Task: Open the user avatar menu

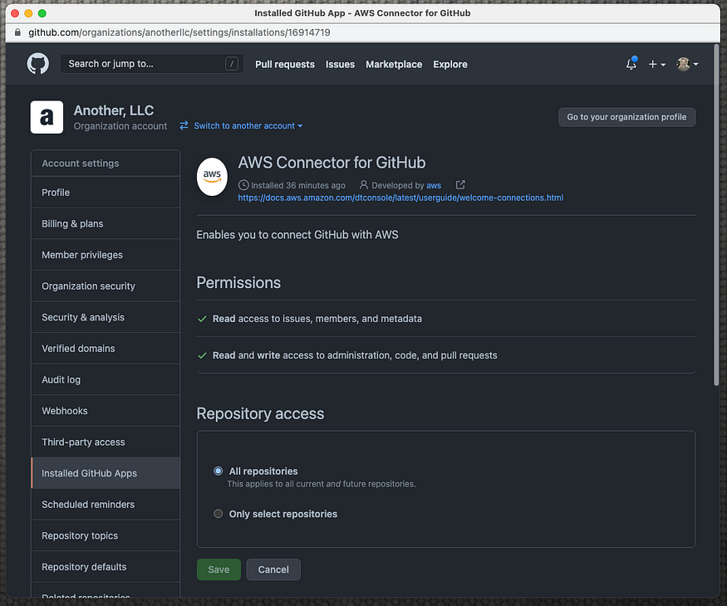Action: pos(687,64)
